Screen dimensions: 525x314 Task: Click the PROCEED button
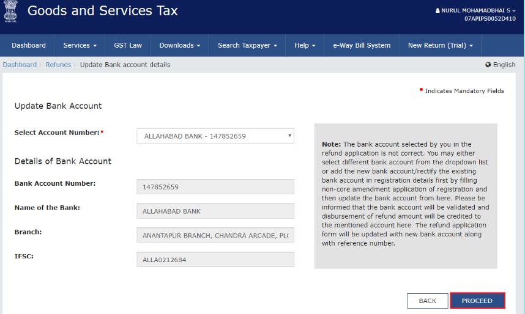point(477,301)
